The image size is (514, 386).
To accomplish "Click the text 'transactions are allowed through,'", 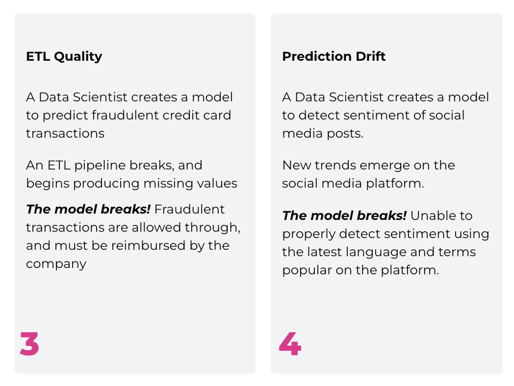I will pyautogui.click(x=133, y=228).
